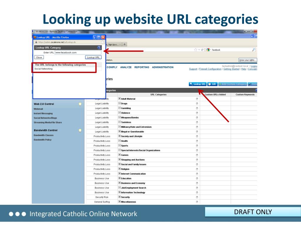Expand the Illegal or Questionable category

click(120, 132)
